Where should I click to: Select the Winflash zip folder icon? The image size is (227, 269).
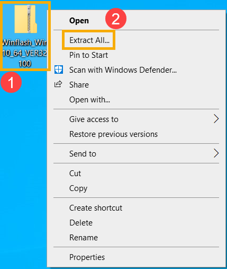(26, 19)
